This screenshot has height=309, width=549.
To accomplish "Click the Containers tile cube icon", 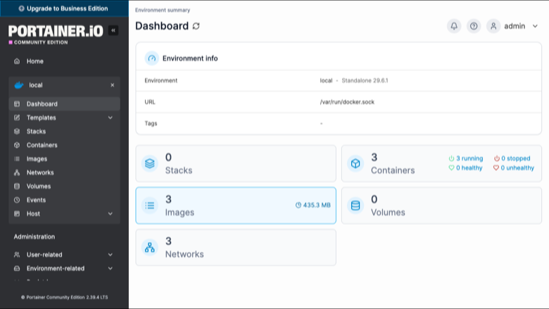I will click(x=355, y=163).
